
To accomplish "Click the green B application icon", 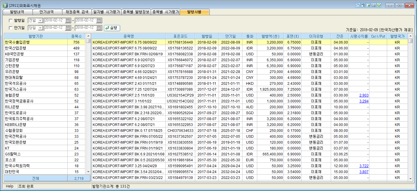I will click(5, 5).
